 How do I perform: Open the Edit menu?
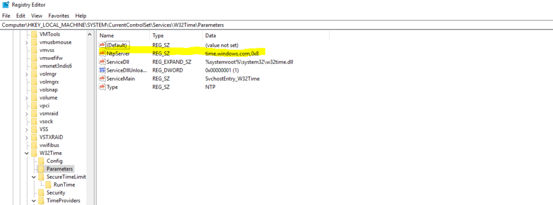pyautogui.click(x=21, y=16)
